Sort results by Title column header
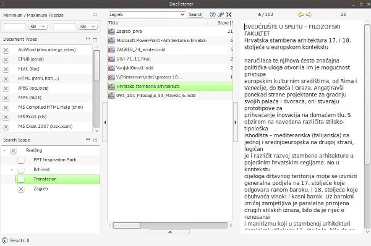Image resolution: width=371 pixels, height=246 pixels. tap(157, 23)
